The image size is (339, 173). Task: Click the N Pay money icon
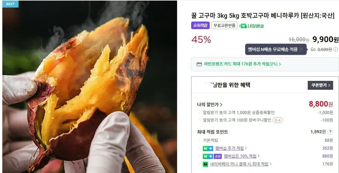[205, 164]
